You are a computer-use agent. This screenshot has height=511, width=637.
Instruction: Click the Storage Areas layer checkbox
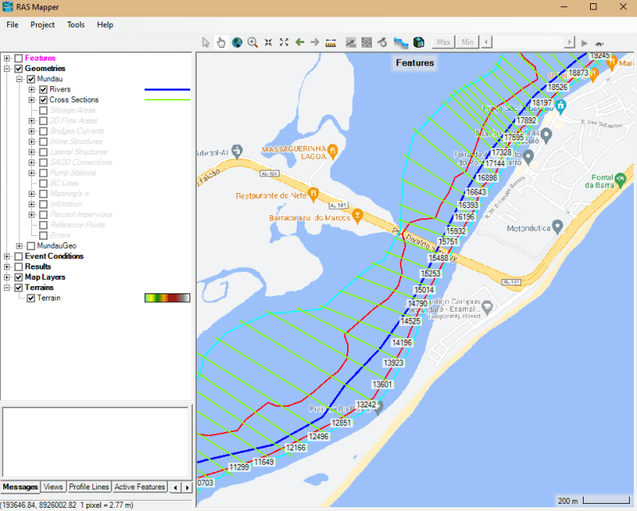(44, 110)
